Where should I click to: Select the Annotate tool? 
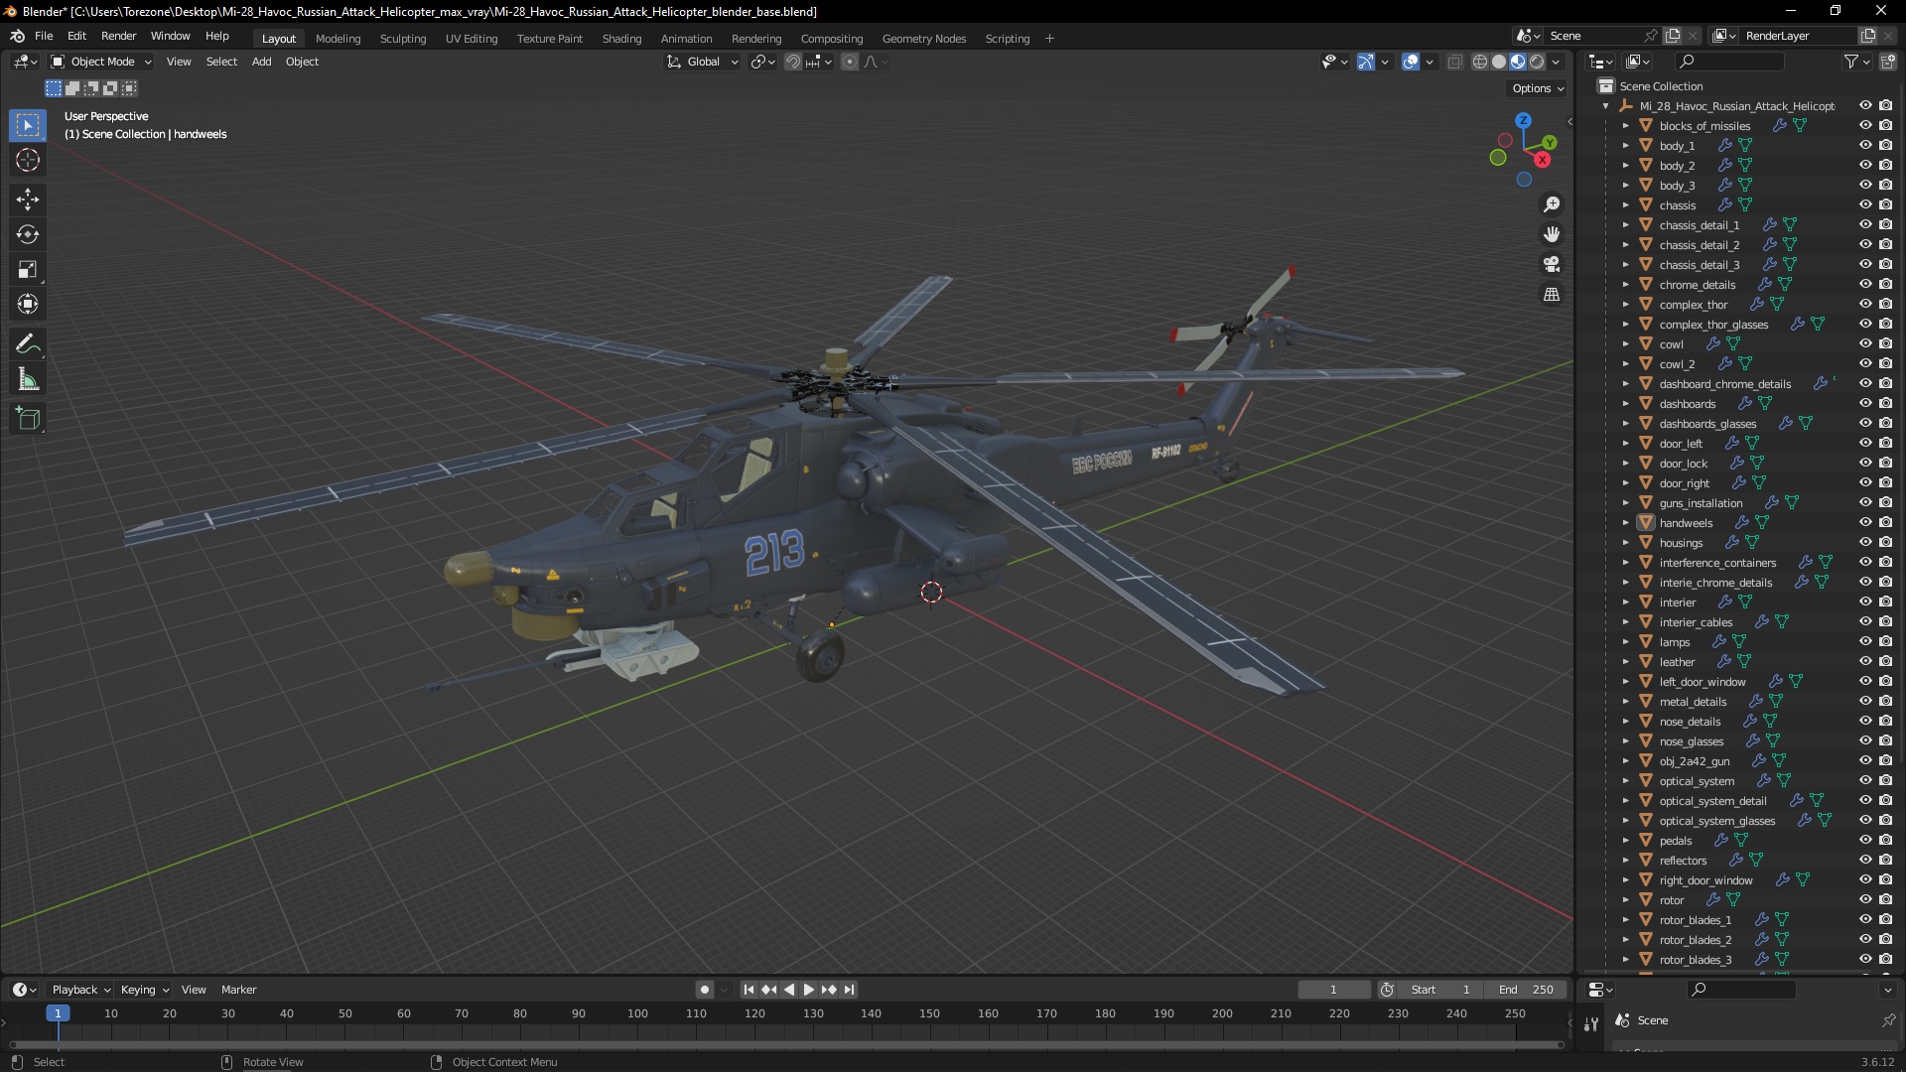[28, 344]
